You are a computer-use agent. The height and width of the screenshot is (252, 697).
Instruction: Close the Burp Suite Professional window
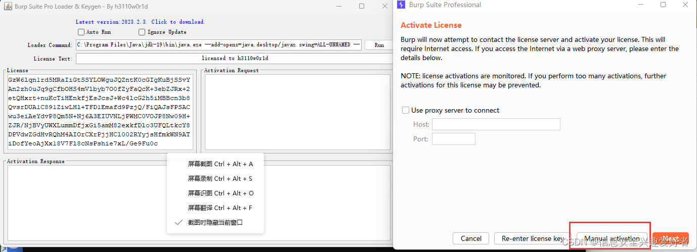coord(685,5)
